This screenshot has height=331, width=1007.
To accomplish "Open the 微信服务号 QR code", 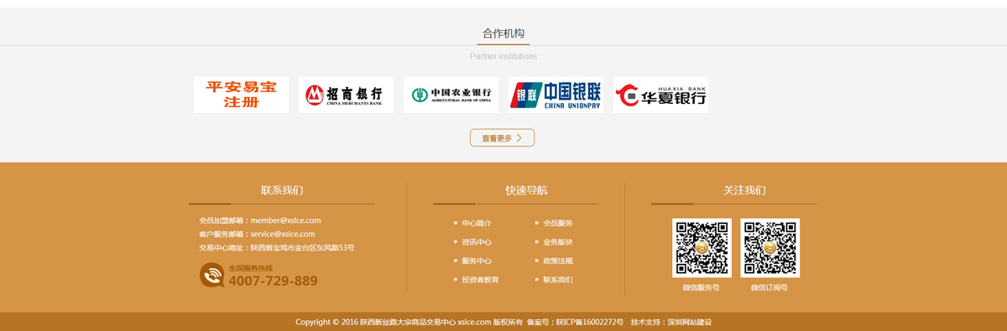I will pyautogui.click(x=702, y=248).
